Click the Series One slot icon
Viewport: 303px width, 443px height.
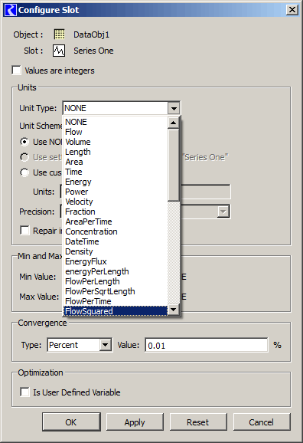click(59, 51)
